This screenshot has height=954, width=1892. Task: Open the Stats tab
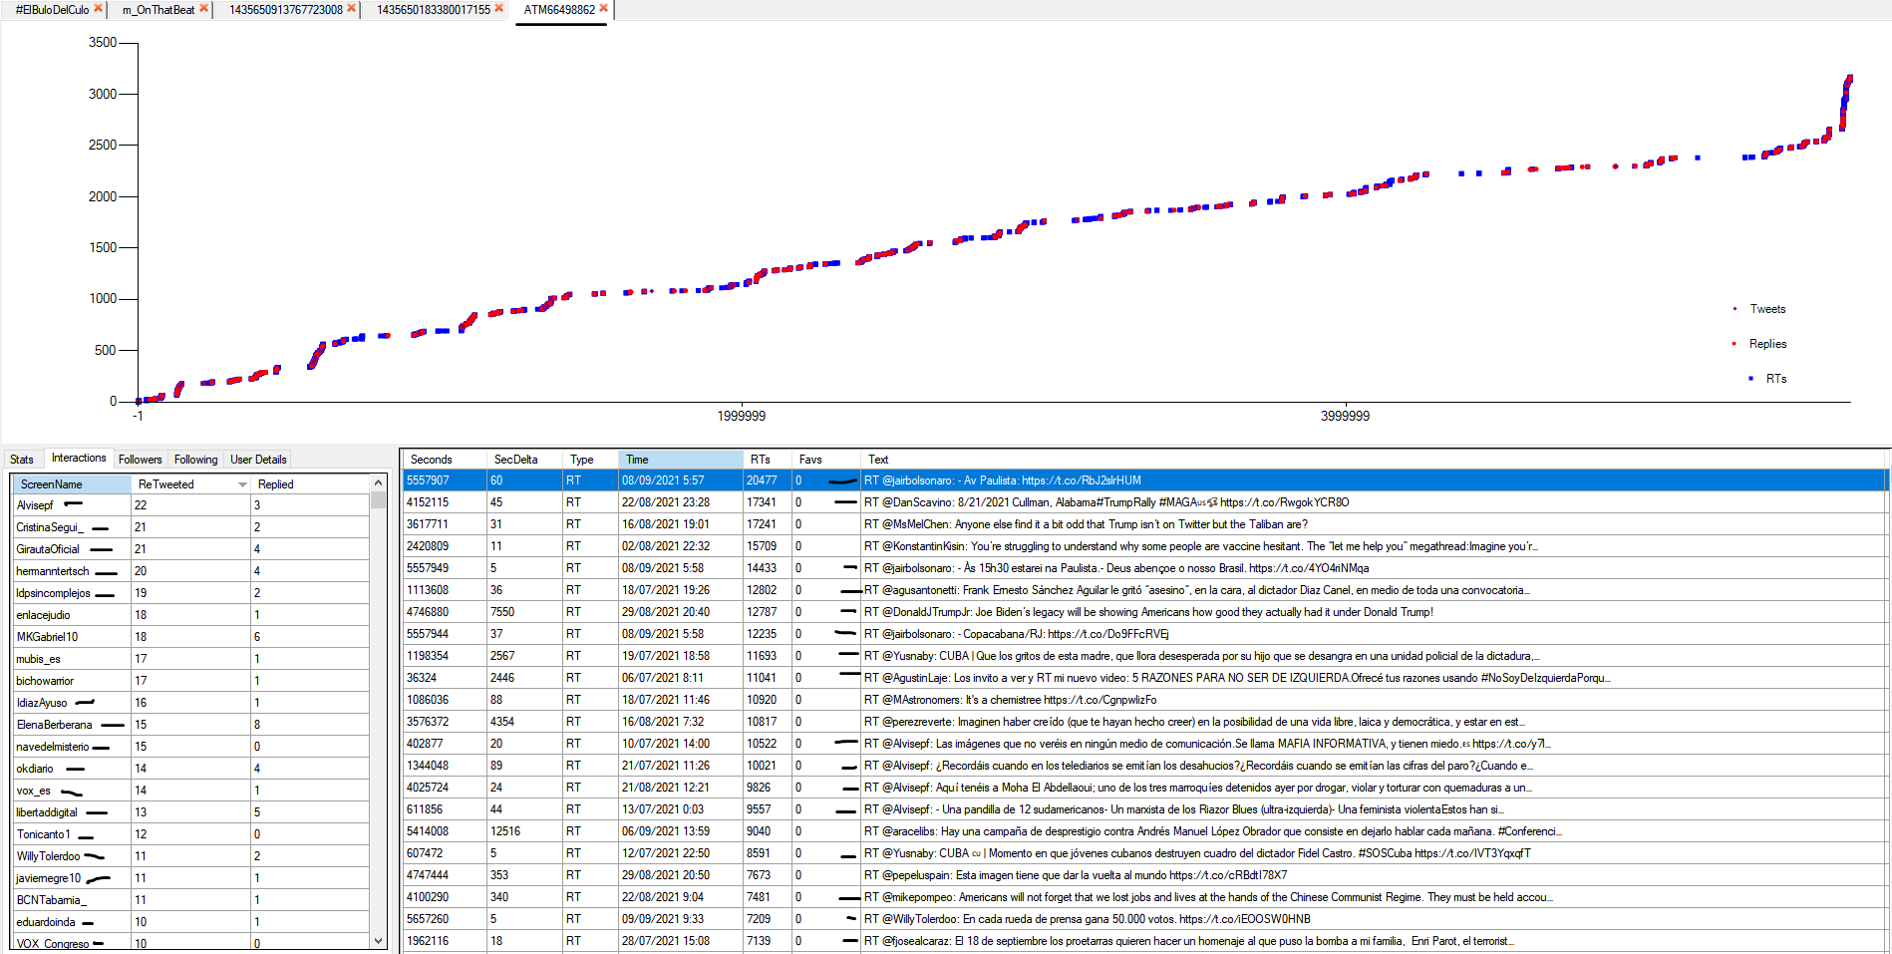coord(22,460)
